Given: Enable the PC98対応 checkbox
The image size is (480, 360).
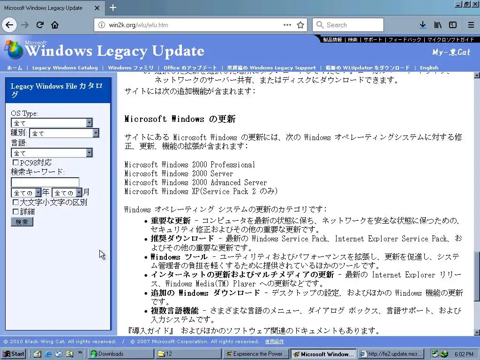Looking at the screenshot, I should pos(15,162).
